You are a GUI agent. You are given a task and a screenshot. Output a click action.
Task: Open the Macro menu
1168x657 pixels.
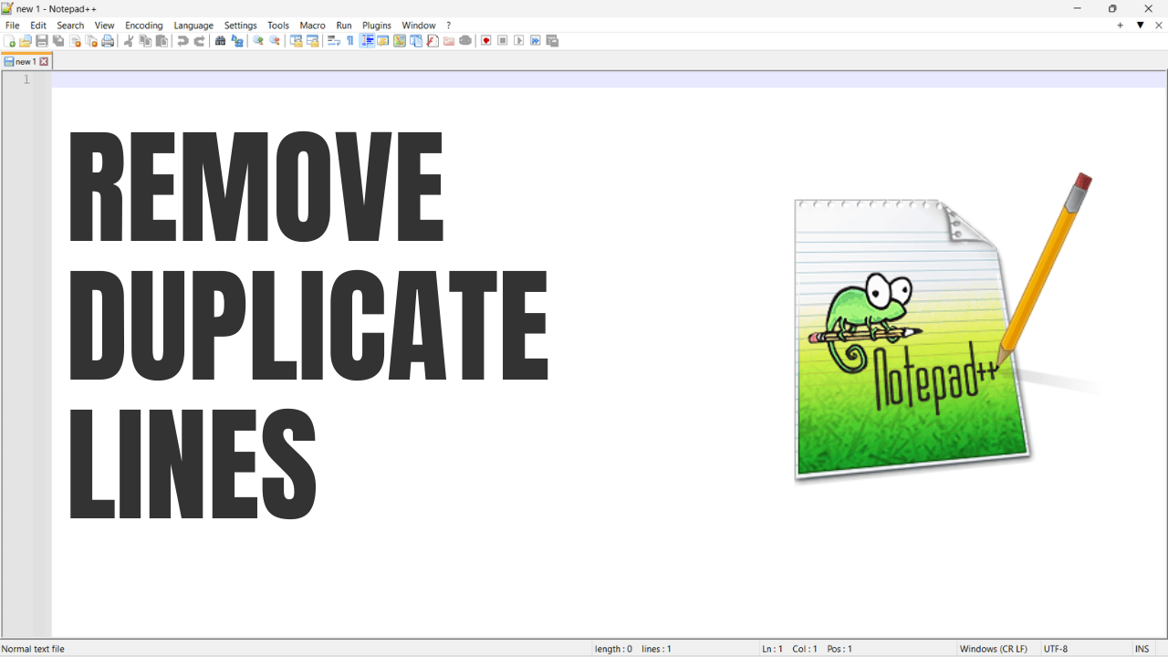click(312, 25)
